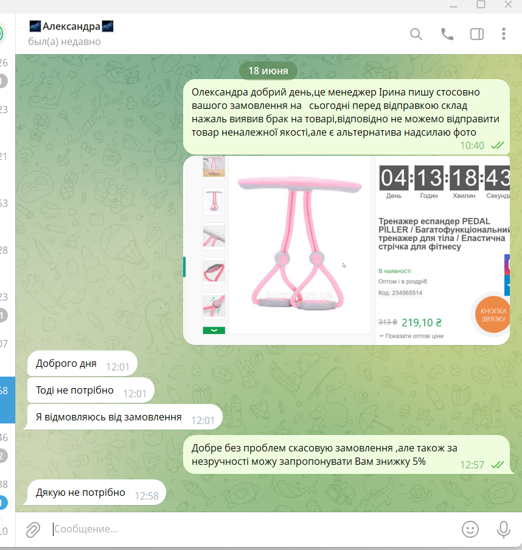
Task: Toggle the right side info panel
Action: [x=477, y=34]
